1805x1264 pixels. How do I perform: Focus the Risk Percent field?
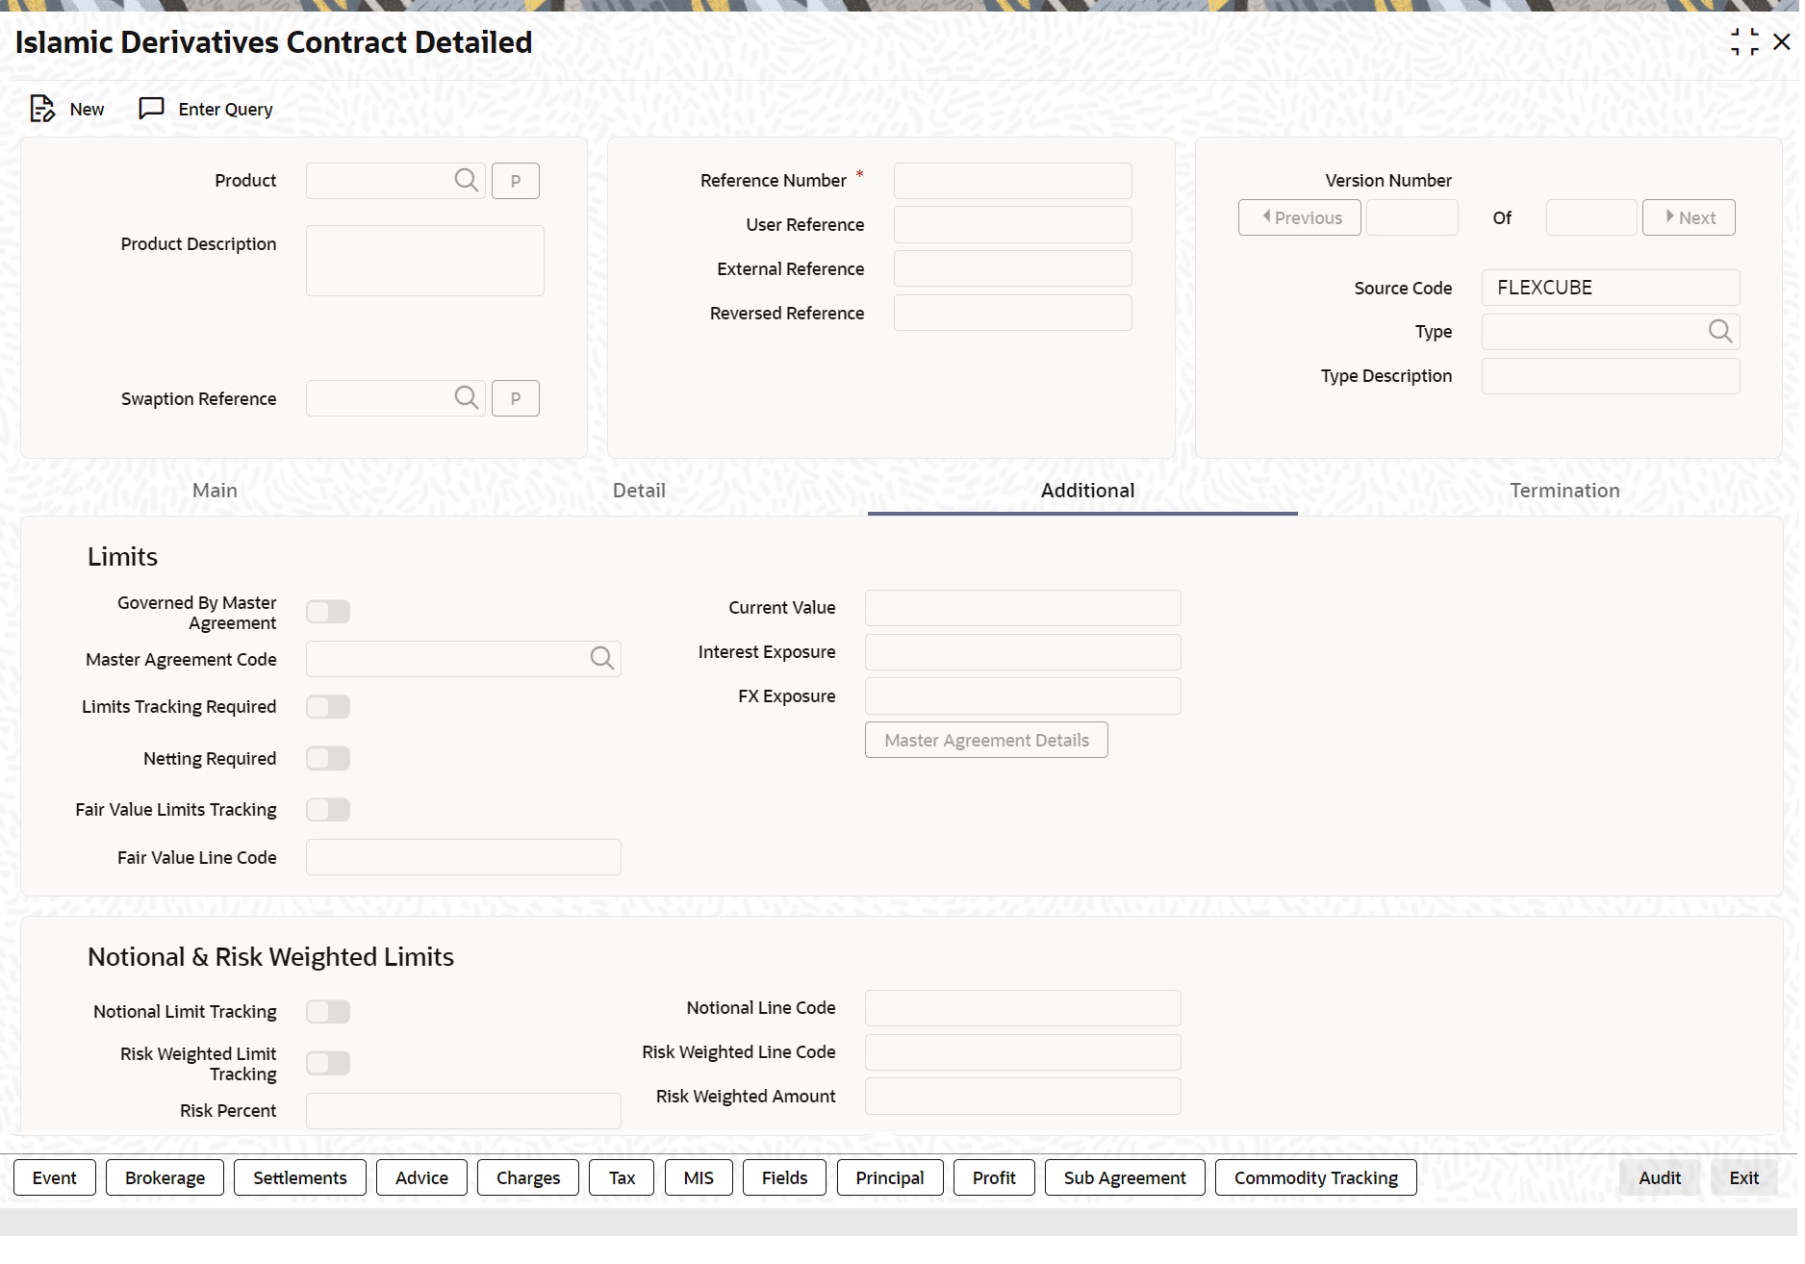[464, 1111]
